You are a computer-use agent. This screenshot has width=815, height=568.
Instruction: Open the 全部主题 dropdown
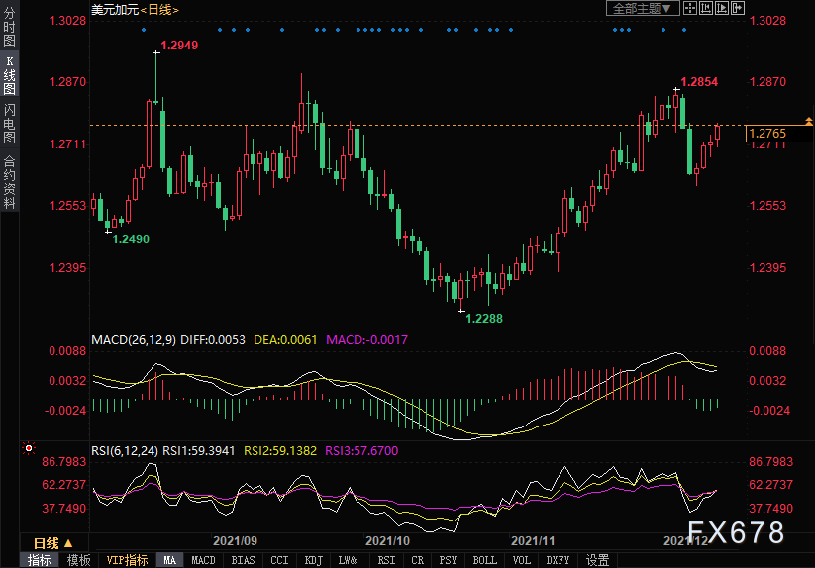[x=643, y=9]
